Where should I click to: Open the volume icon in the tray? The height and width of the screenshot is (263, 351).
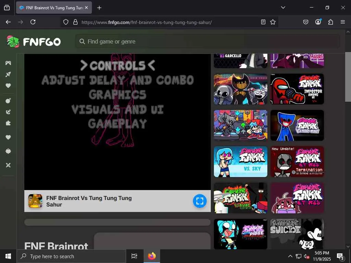[306, 256]
